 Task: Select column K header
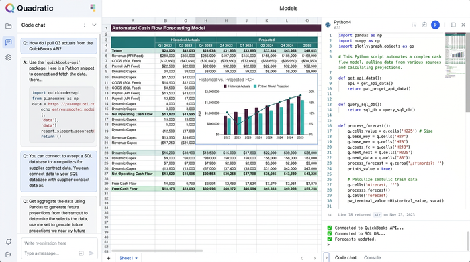point(267,21)
